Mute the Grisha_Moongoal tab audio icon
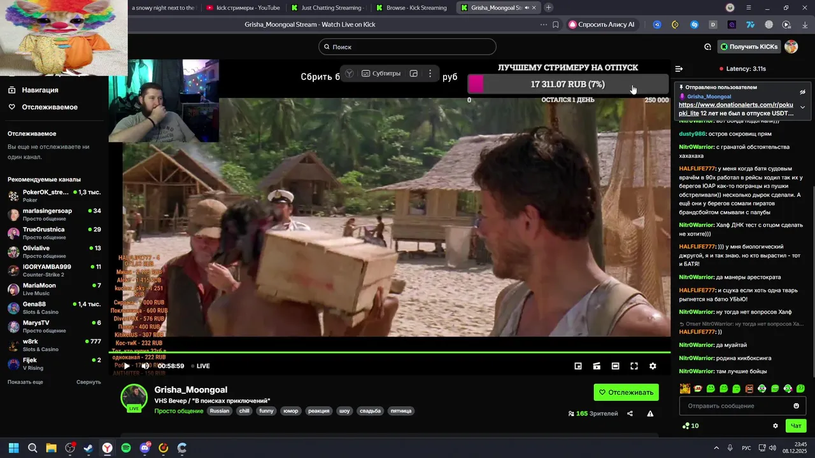The height and width of the screenshot is (458, 815). (x=526, y=8)
